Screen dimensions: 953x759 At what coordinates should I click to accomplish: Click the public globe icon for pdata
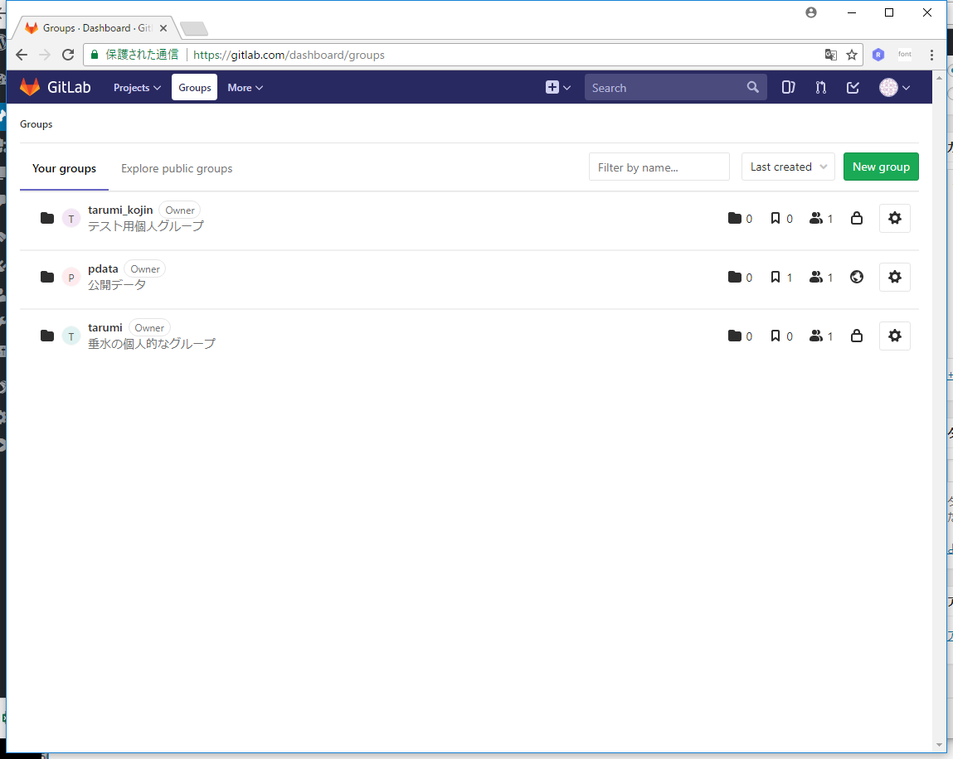857,277
